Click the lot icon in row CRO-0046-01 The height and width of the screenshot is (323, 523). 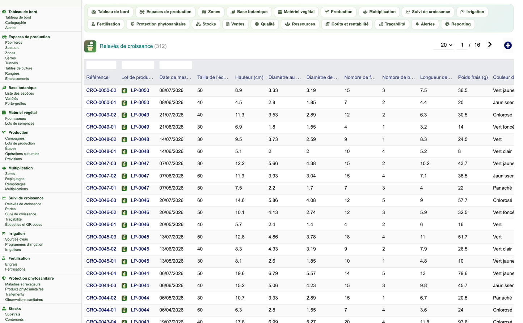(124, 225)
